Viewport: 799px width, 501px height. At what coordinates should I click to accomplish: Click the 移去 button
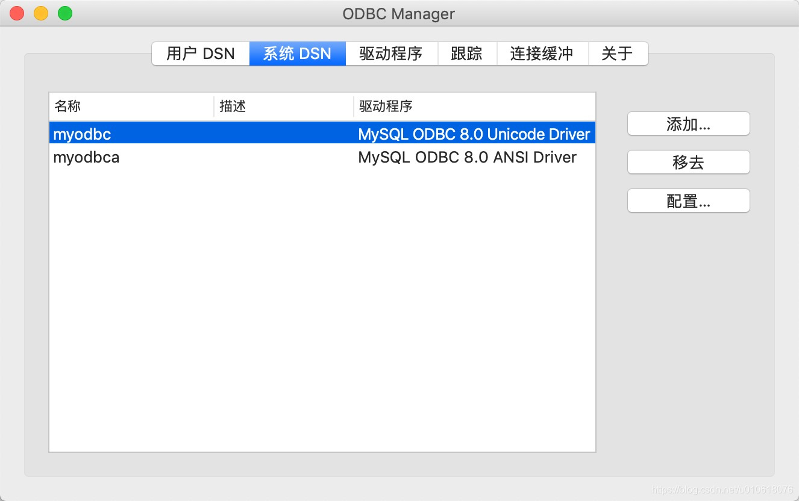point(689,163)
